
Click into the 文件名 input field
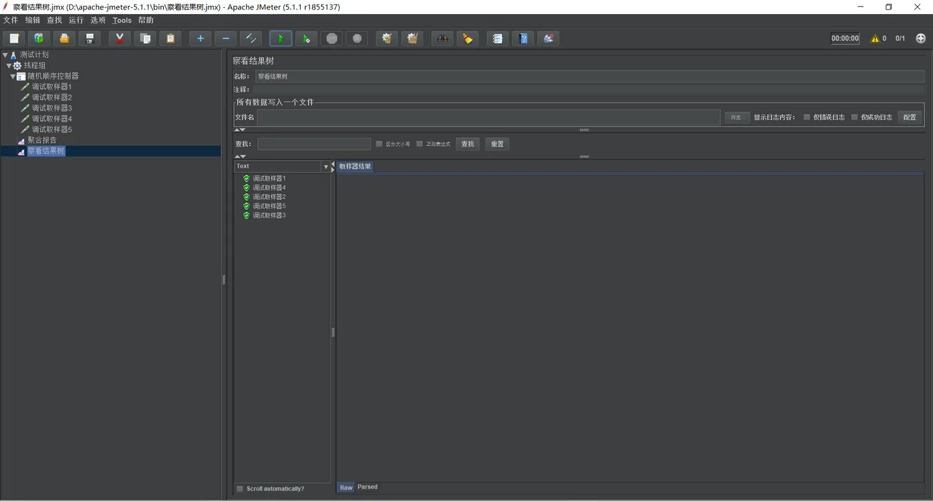click(x=488, y=117)
